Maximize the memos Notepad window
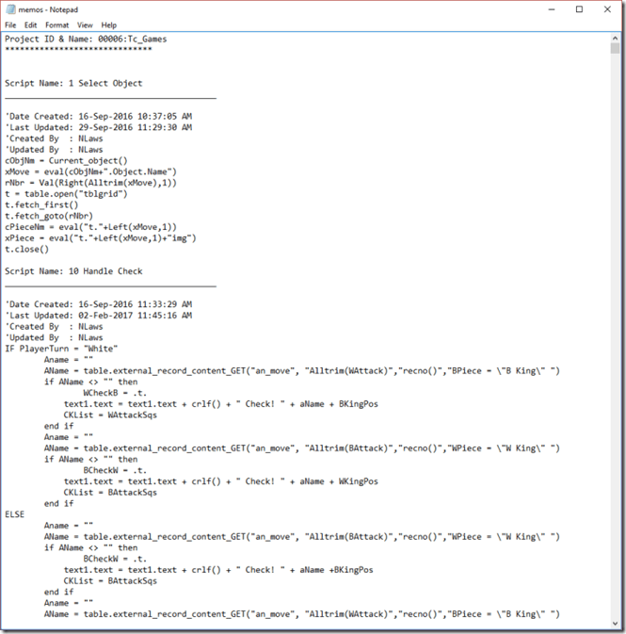This screenshot has width=626, height=634. tap(579, 9)
